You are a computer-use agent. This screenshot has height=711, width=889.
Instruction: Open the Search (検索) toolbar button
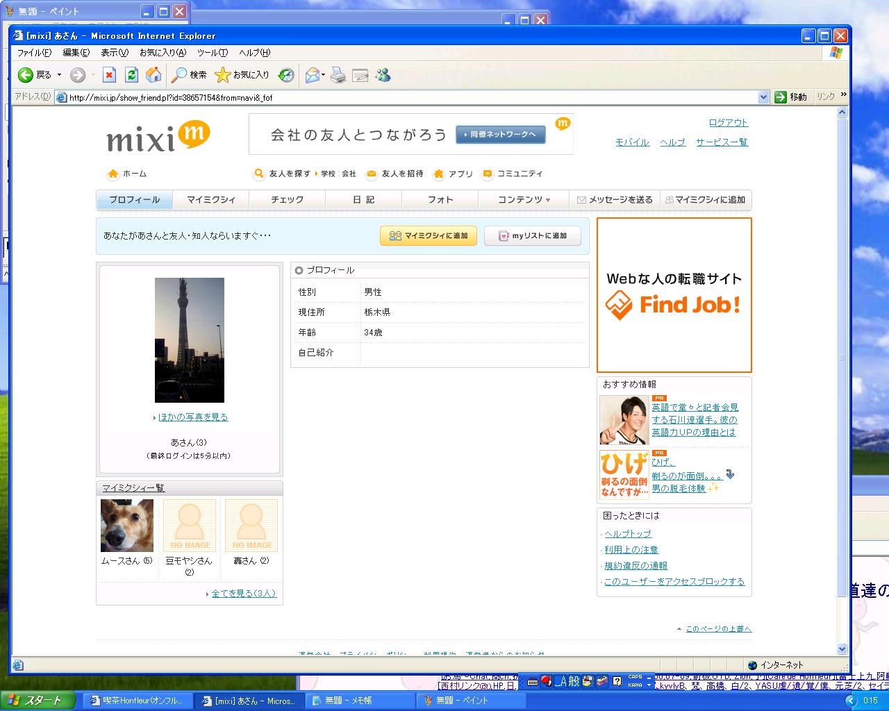(x=190, y=75)
